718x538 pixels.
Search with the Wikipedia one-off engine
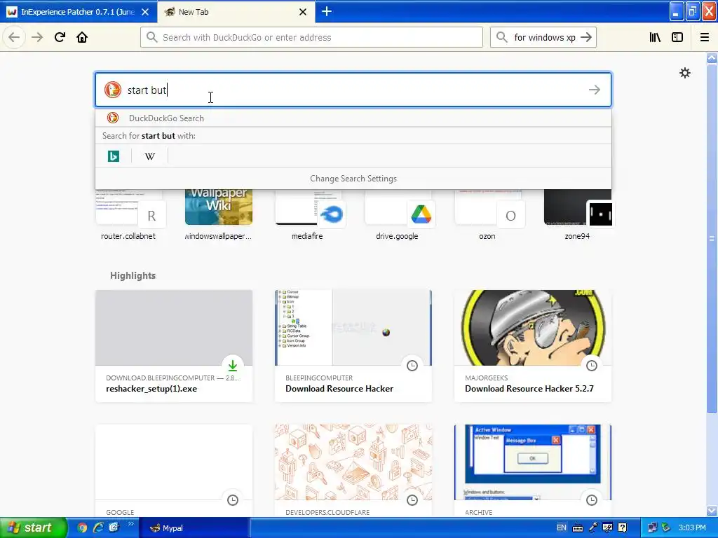click(x=150, y=156)
